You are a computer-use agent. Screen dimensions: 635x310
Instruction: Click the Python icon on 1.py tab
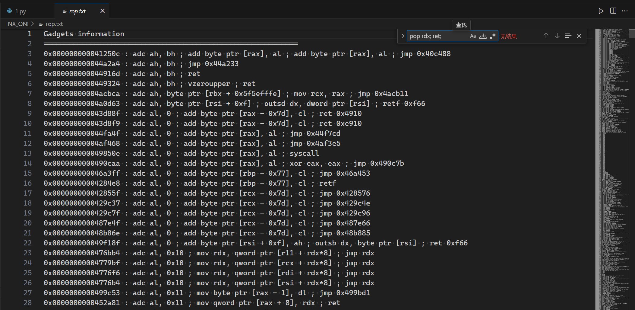(10, 11)
